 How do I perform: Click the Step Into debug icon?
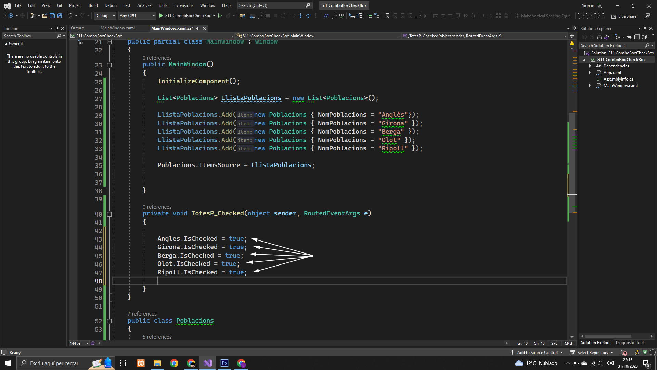pos(300,16)
